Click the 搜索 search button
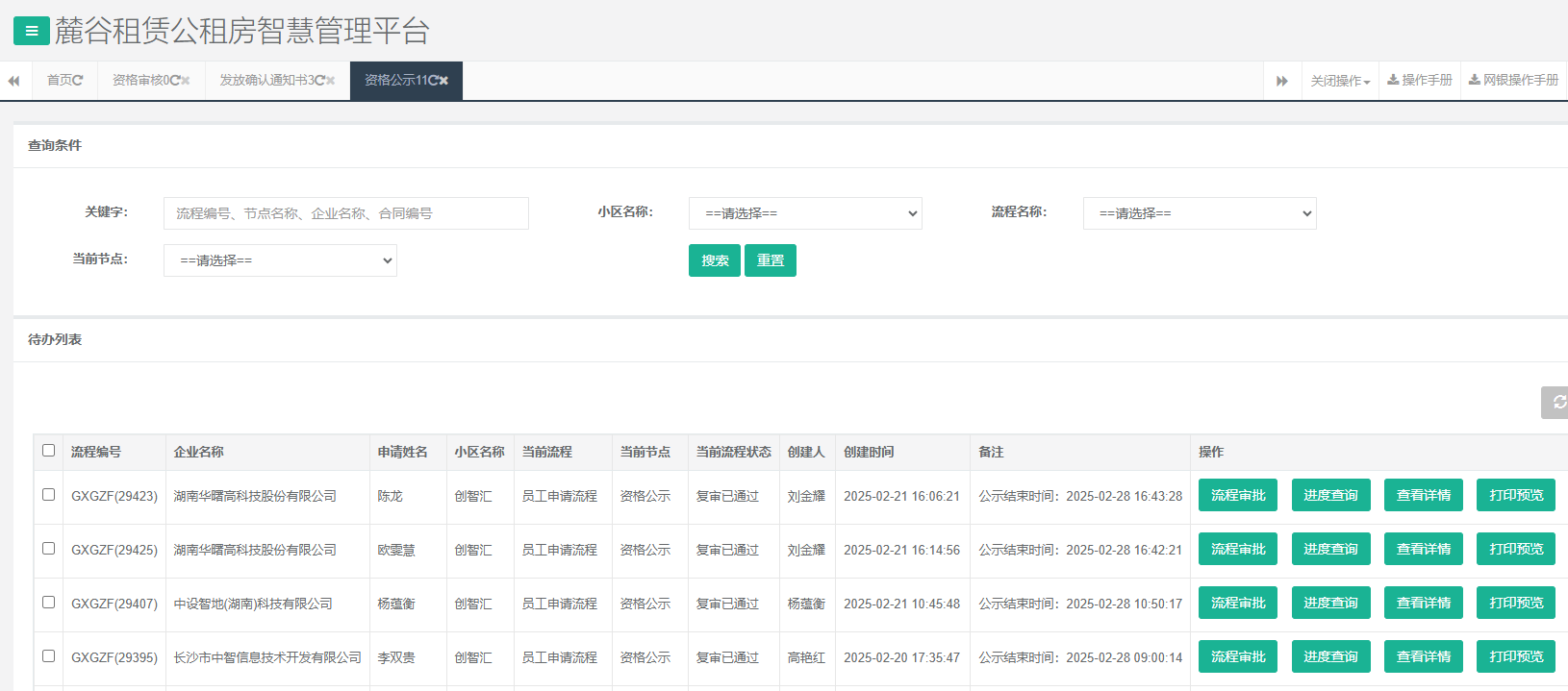This screenshot has height=691, width=1568. coord(714,260)
